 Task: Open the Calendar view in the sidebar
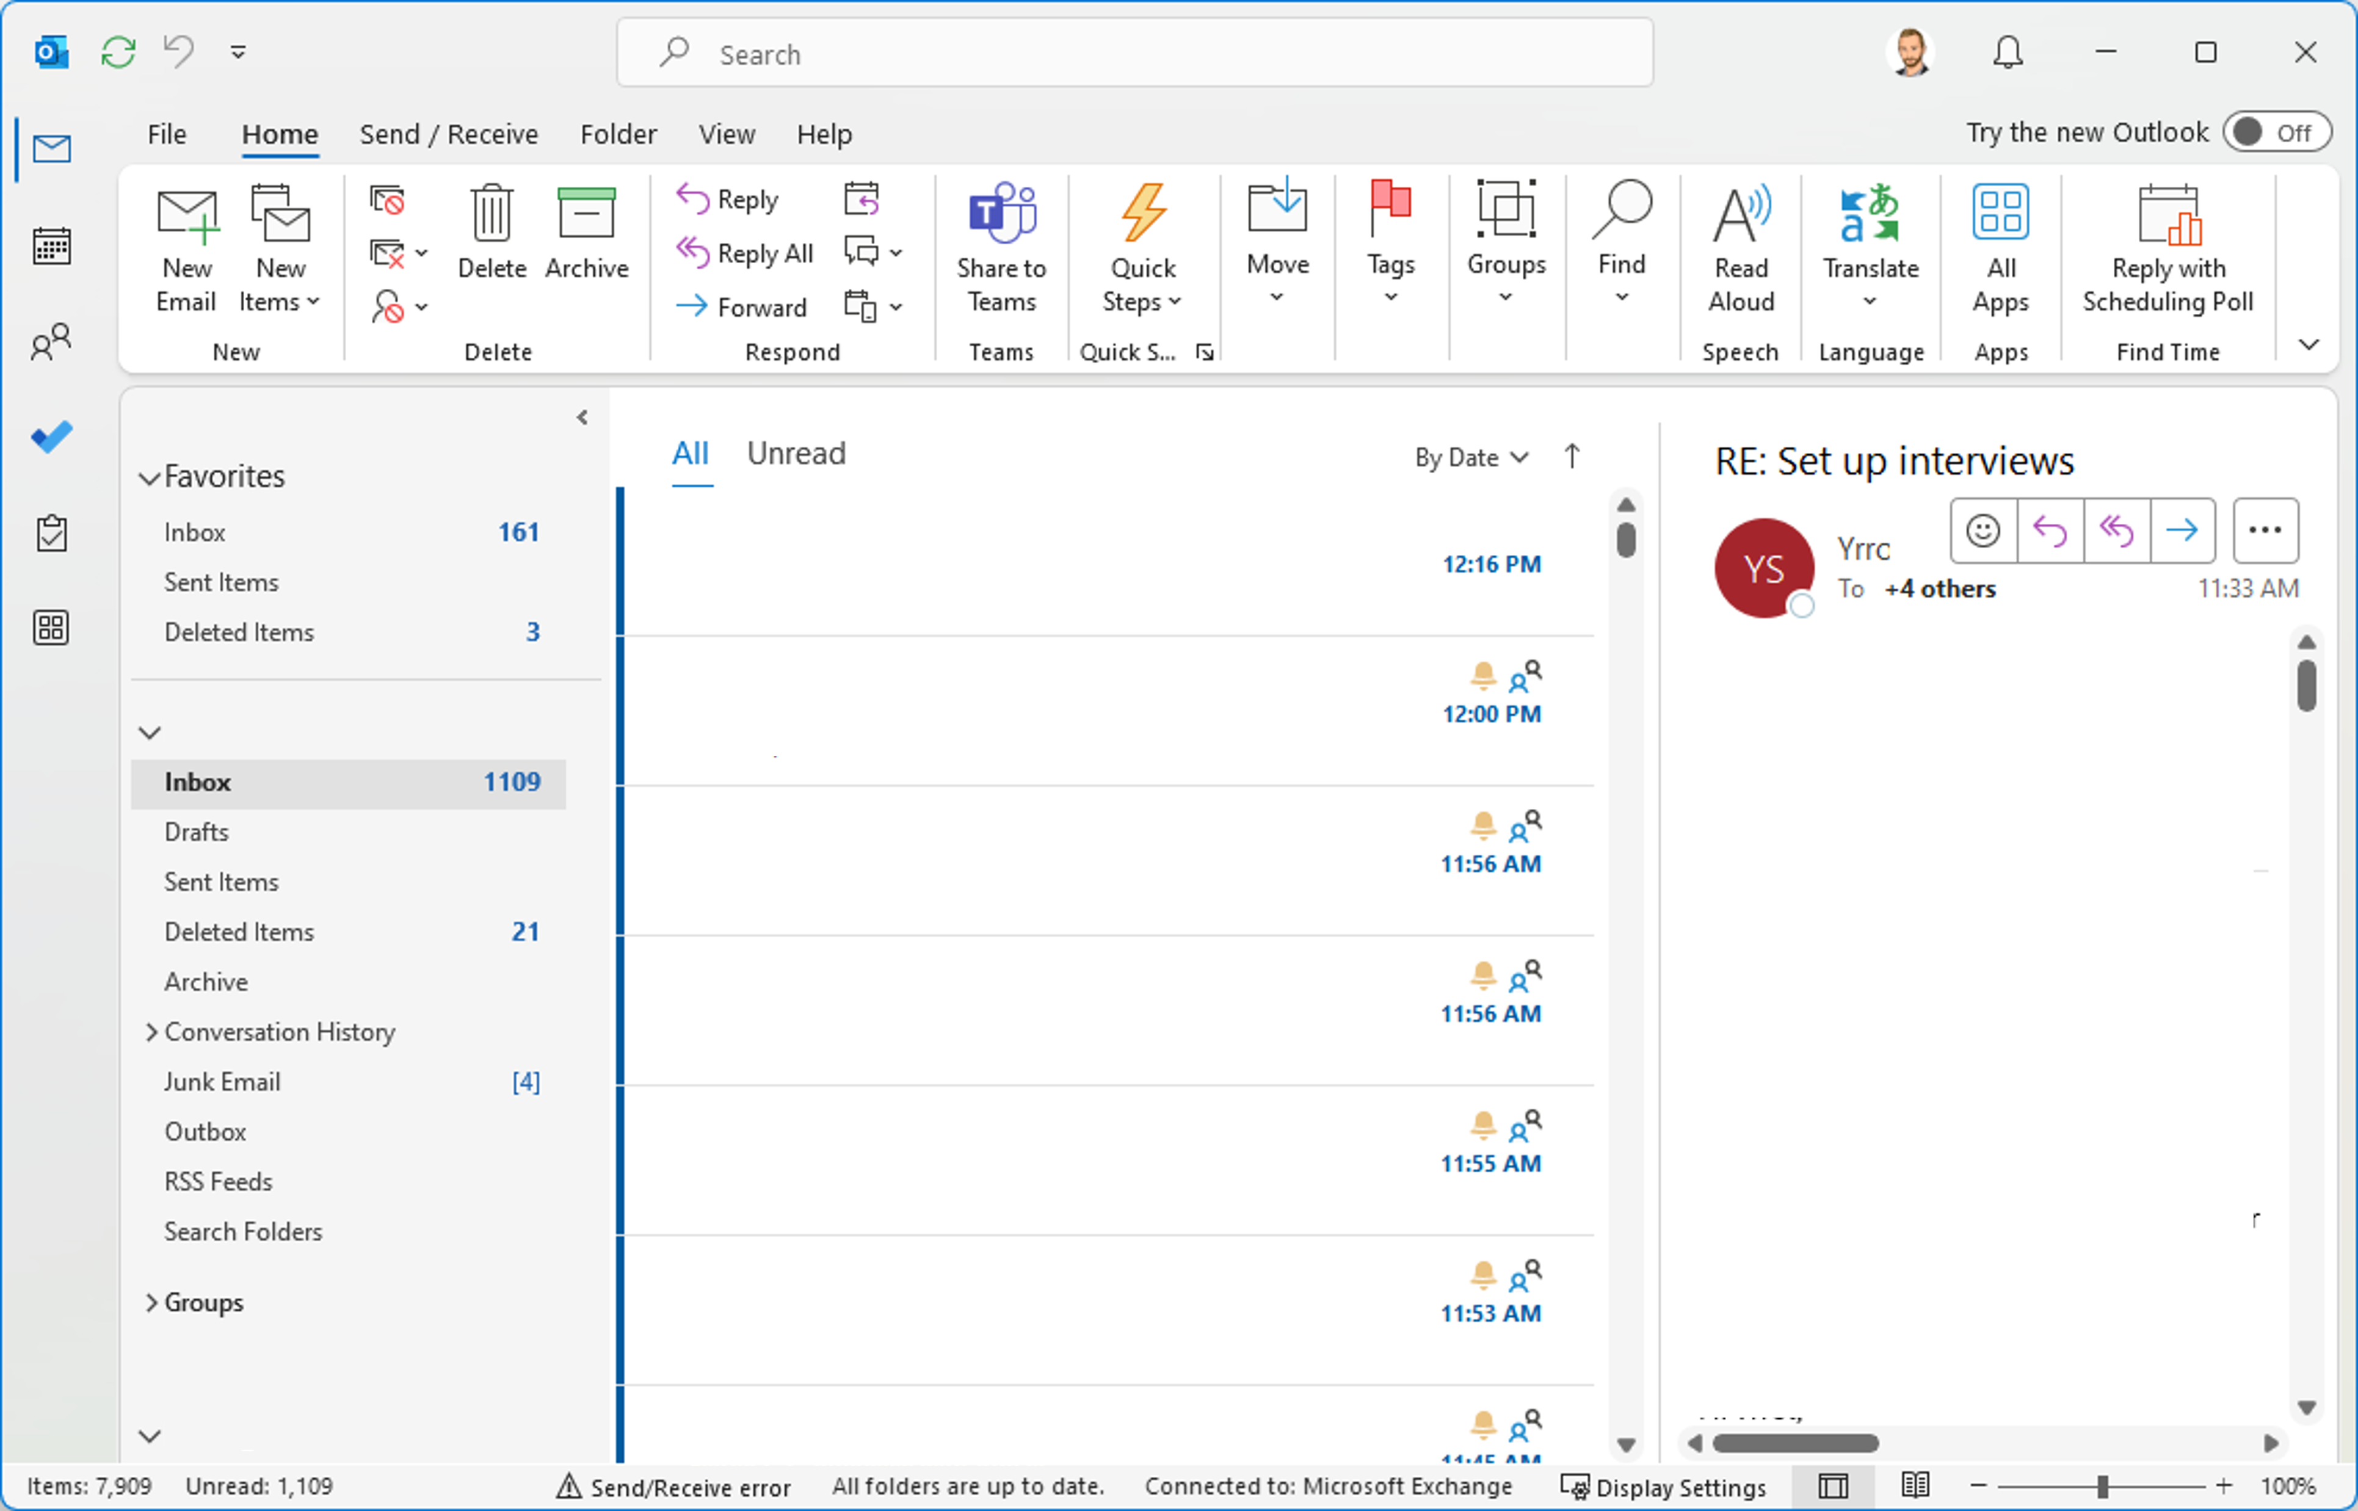tap(51, 245)
